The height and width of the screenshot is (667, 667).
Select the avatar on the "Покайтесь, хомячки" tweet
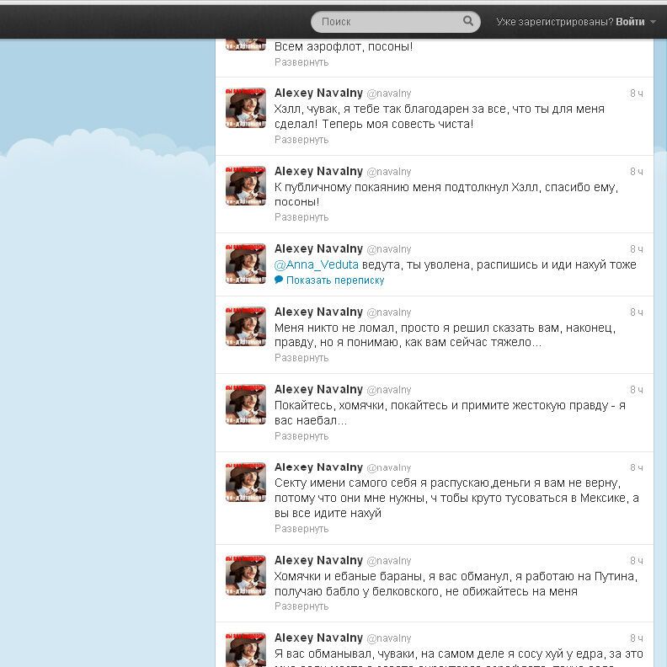click(x=246, y=404)
